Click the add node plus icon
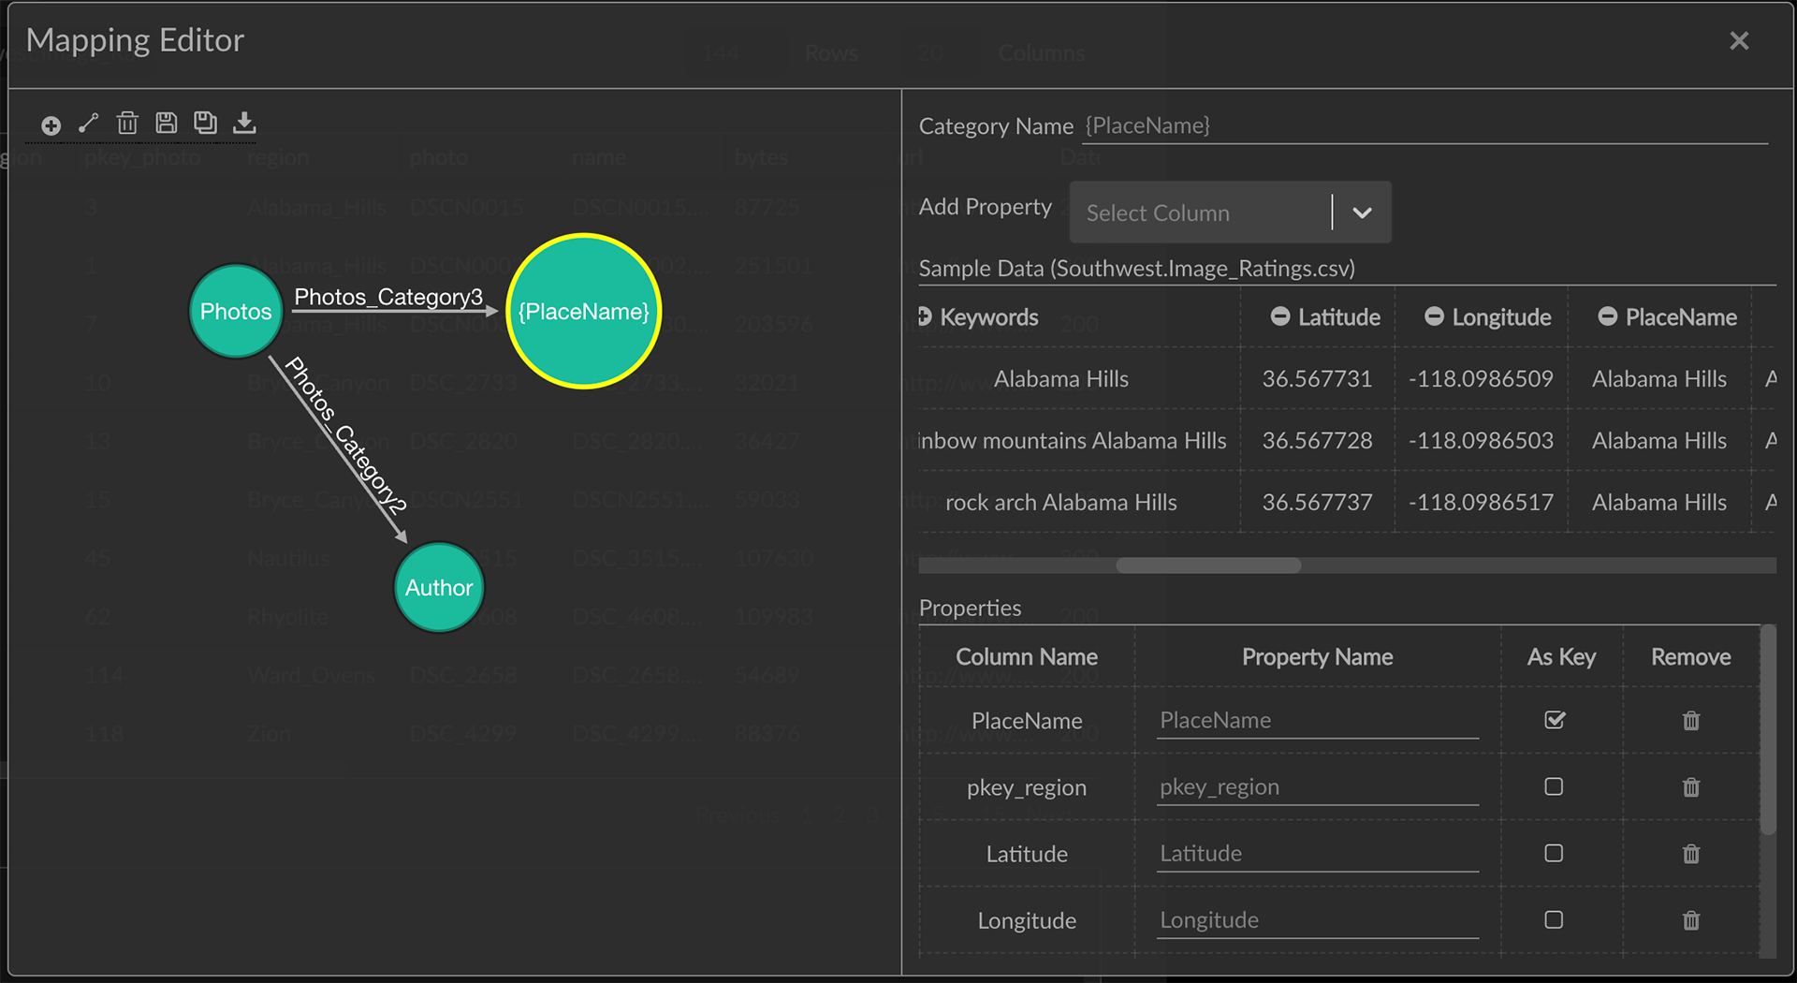The width and height of the screenshot is (1797, 983). tap(51, 125)
